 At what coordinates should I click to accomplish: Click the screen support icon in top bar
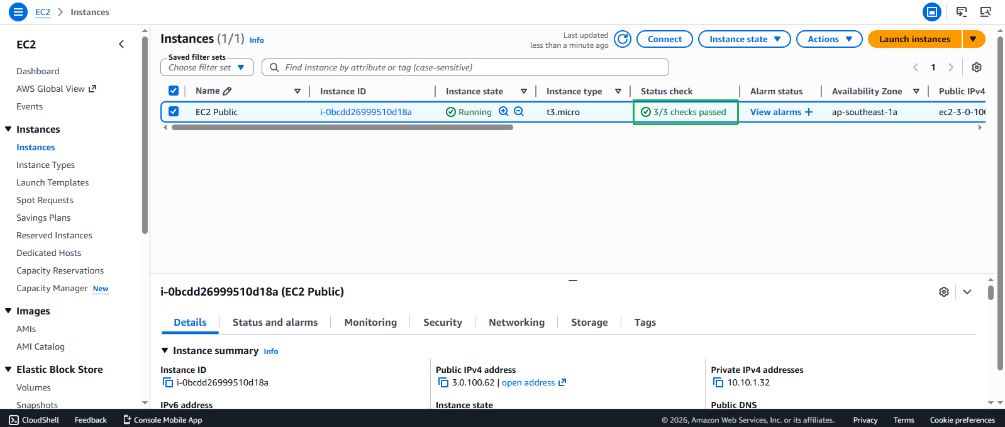tap(962, 12)
